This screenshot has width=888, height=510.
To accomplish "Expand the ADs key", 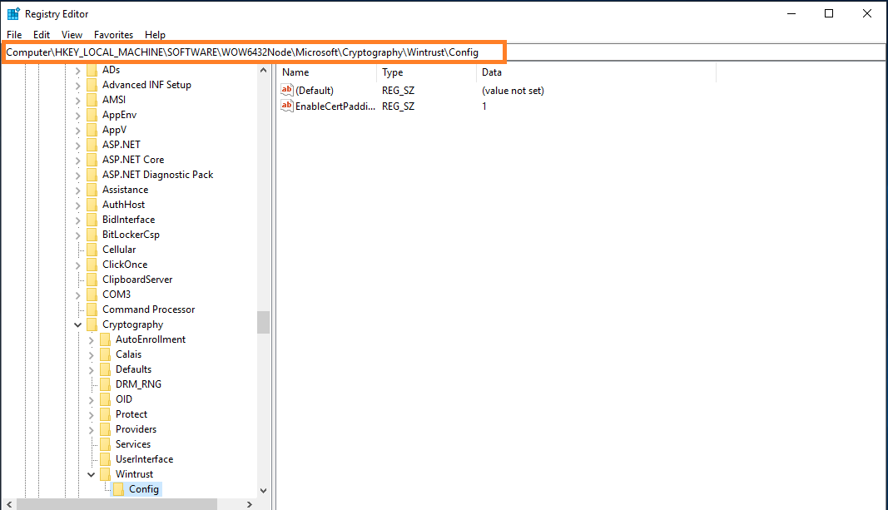I will [x=77, y=70].
